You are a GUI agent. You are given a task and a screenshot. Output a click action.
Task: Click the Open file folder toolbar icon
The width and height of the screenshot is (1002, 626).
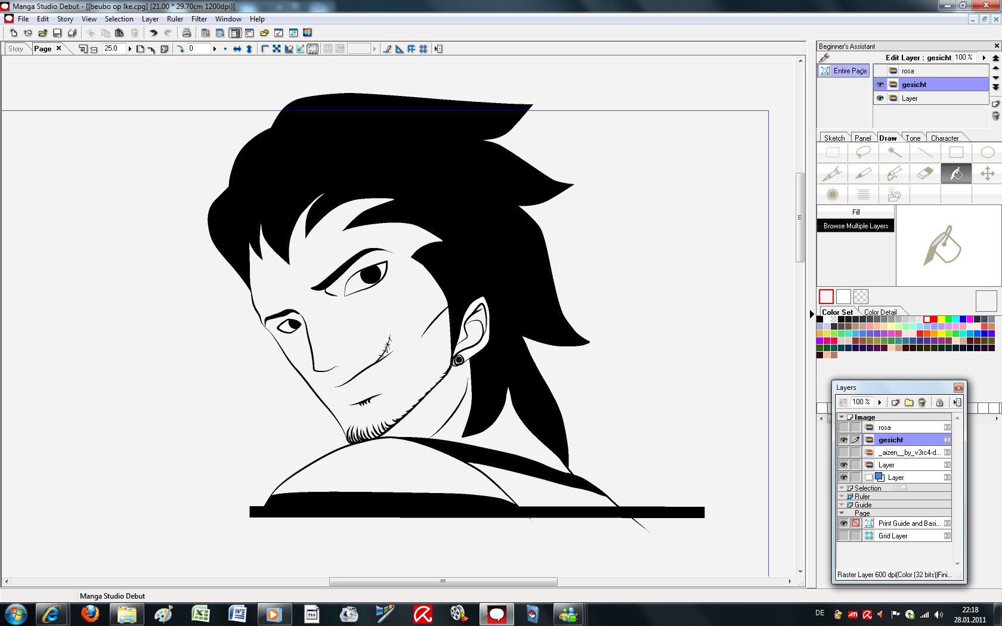pyautogui.click(x=43, y=33)
